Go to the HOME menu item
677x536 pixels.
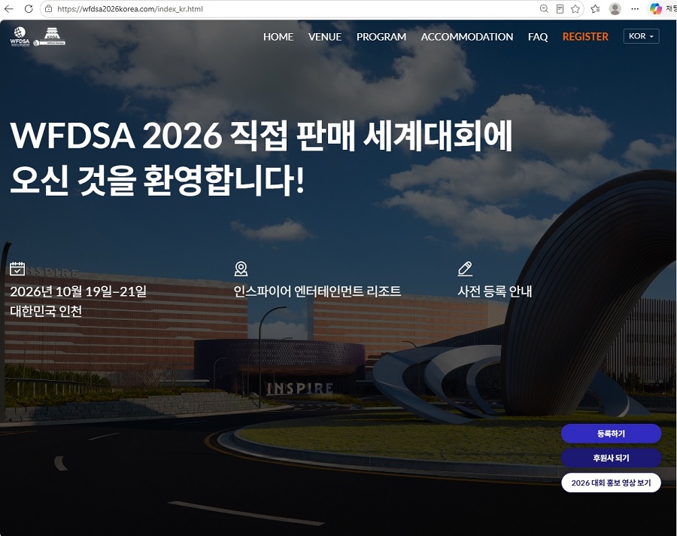click(278, 37)
